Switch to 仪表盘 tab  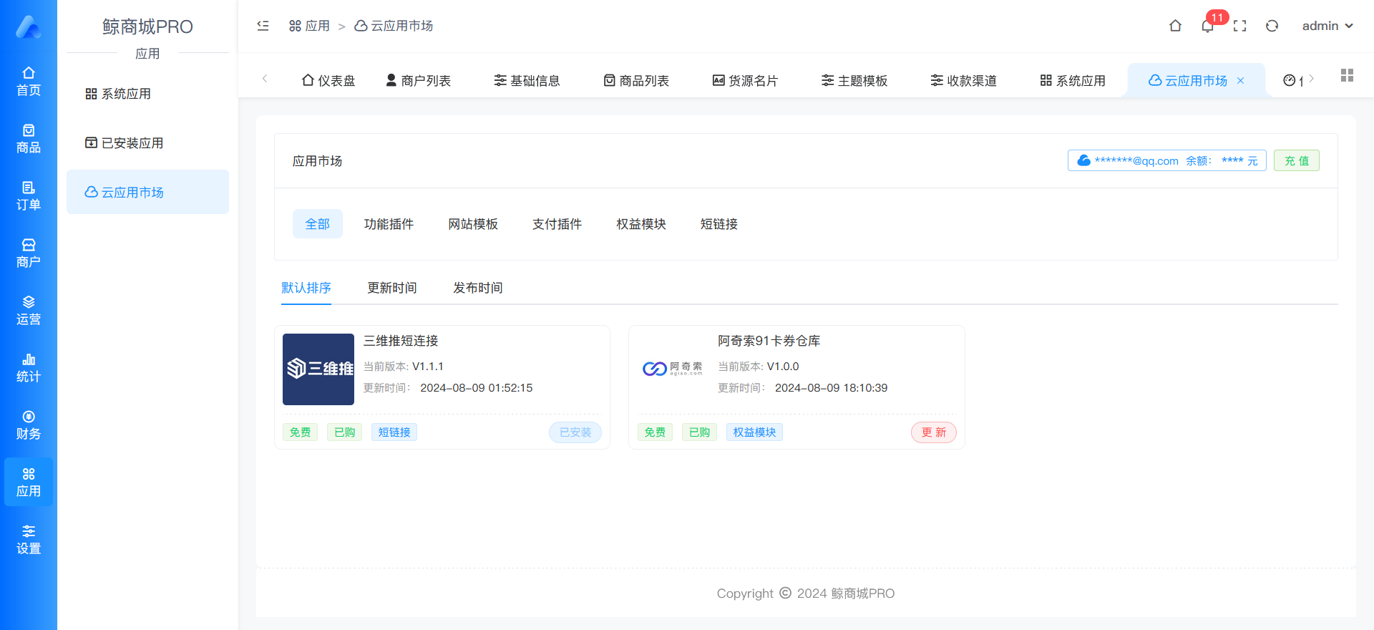(x=328, y=81)
